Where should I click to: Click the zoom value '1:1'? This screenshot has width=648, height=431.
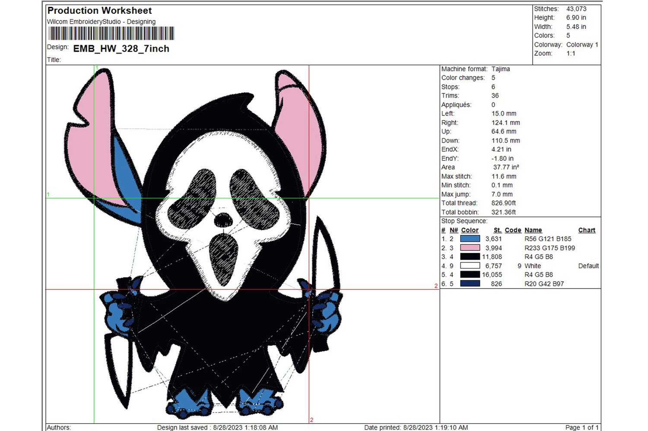click(571, 54)
